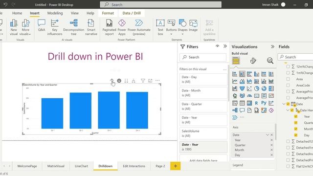Screen dimensions: 313x176
Task: Uncheck the Year hierarchy checkbox
Action: pos(296,116)
